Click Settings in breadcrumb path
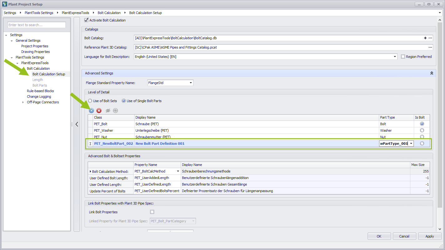Screen dimensions: 445x250 pos(10,13)
